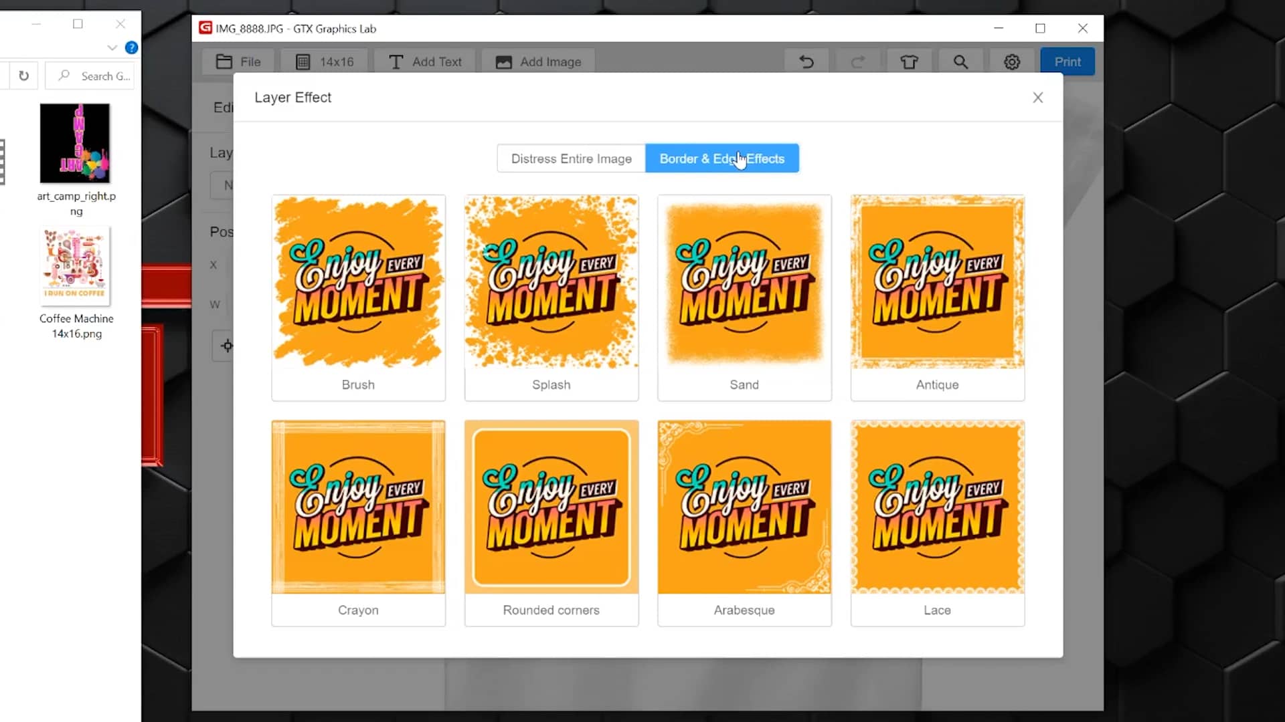Open the t-shirt preview icon
The height and width of the screenshot is (722, 1285).
pos(909,62)
